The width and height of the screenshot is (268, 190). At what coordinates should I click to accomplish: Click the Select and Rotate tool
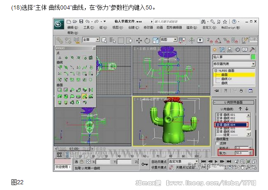coord(147,41)
